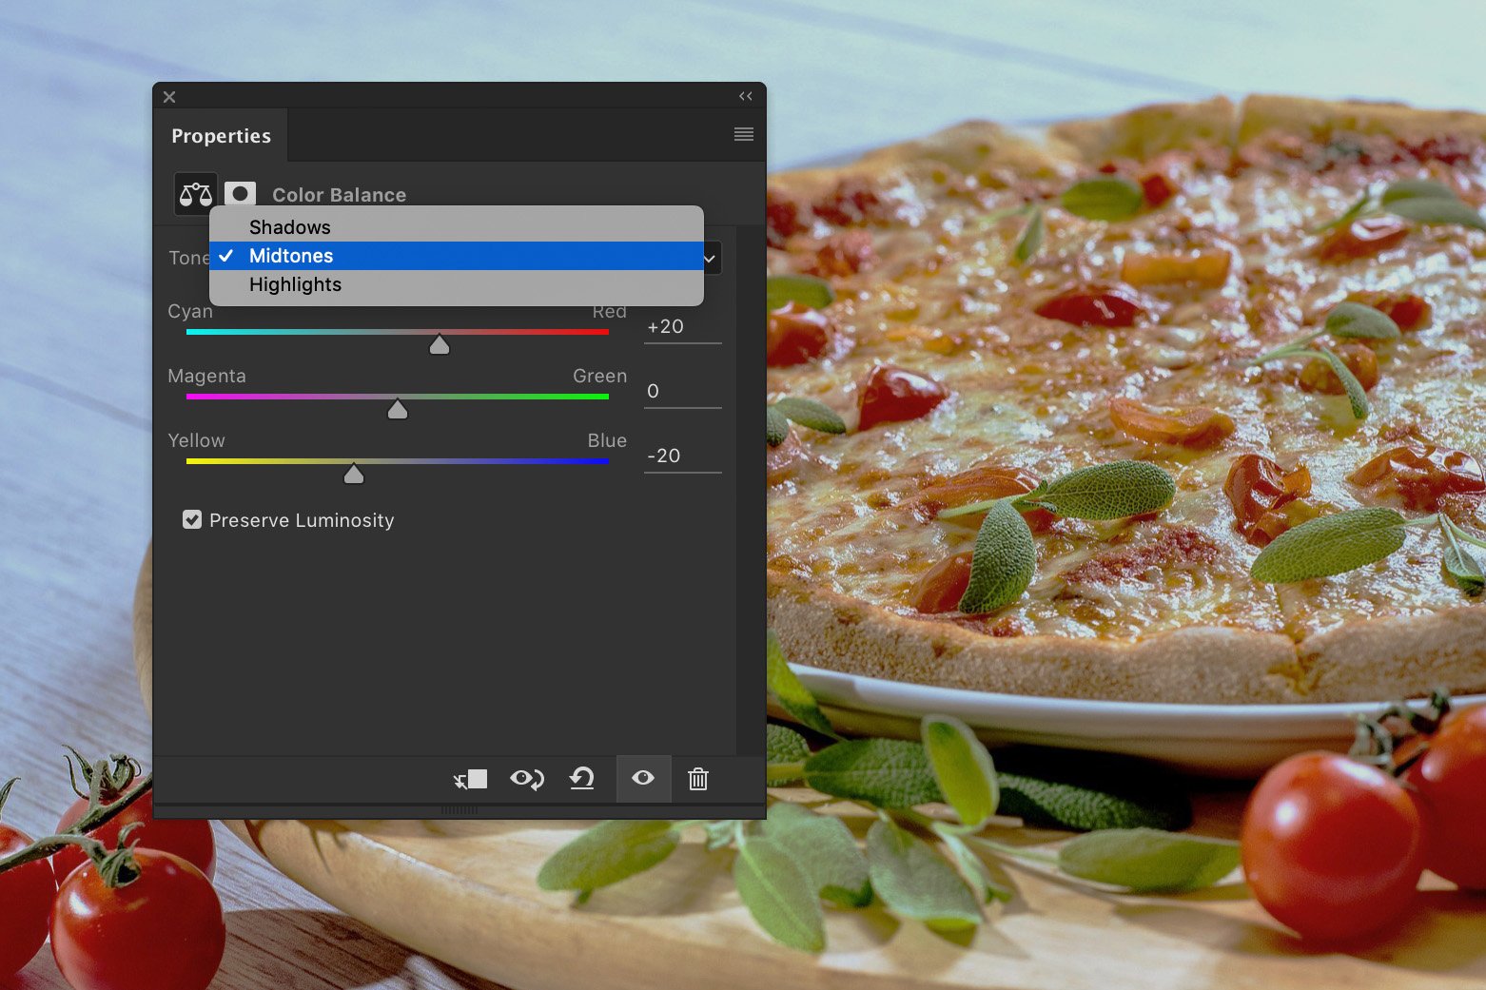The image size is (1486, 990).
Task: Select the checked Midtones option
Action: pyautogui.click(x=290, y=255)
